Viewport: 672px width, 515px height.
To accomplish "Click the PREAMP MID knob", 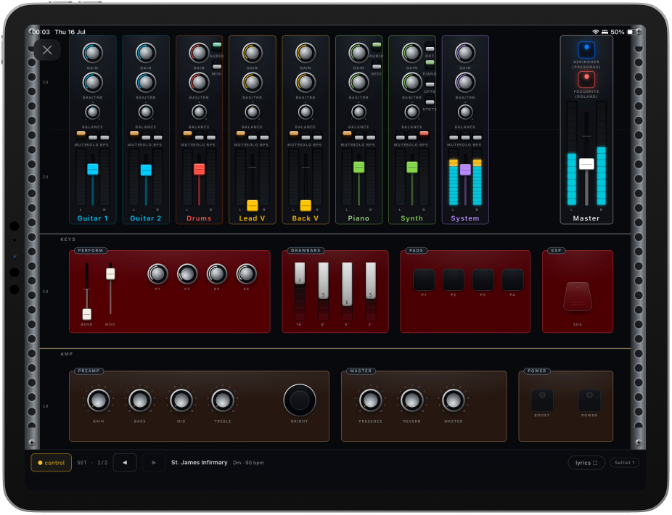I will 181,400.
